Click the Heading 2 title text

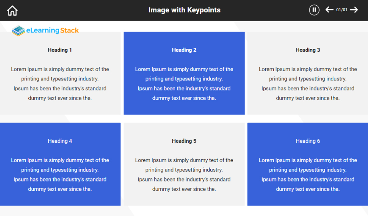(x=184, y=50)
